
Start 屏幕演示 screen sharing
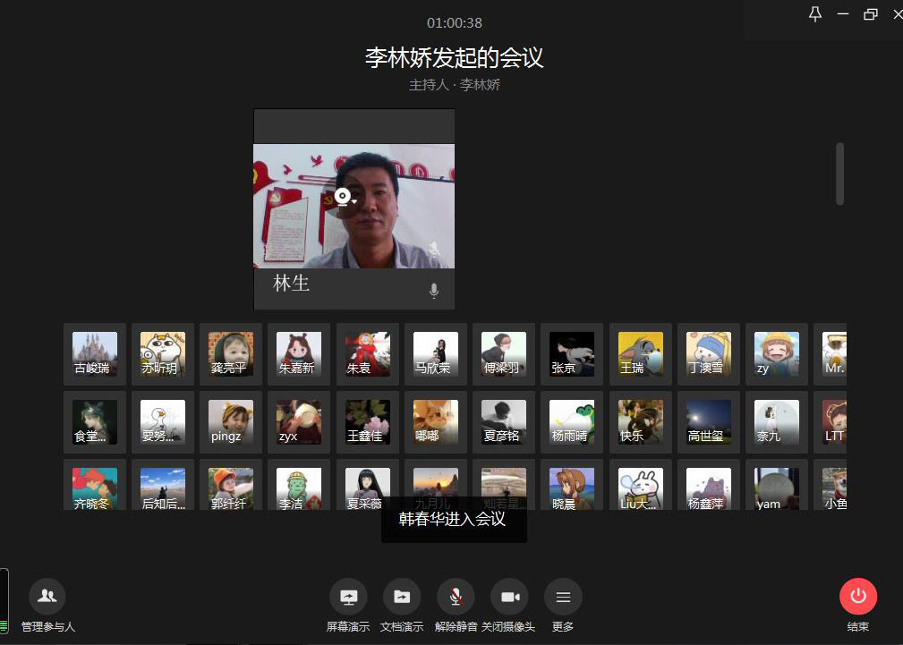pyautogui.click(x=348, y=597)
